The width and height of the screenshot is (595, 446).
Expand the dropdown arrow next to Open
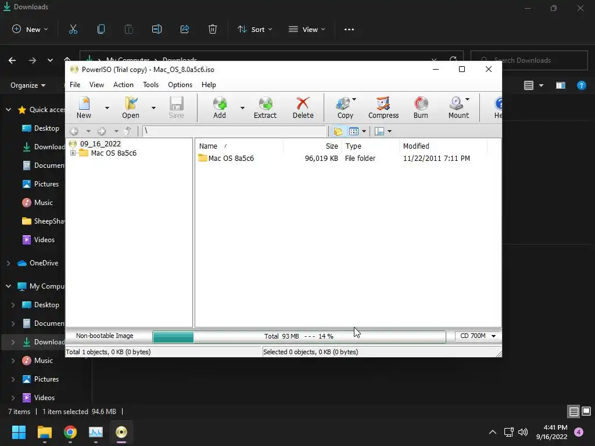(x=153, y=108)
